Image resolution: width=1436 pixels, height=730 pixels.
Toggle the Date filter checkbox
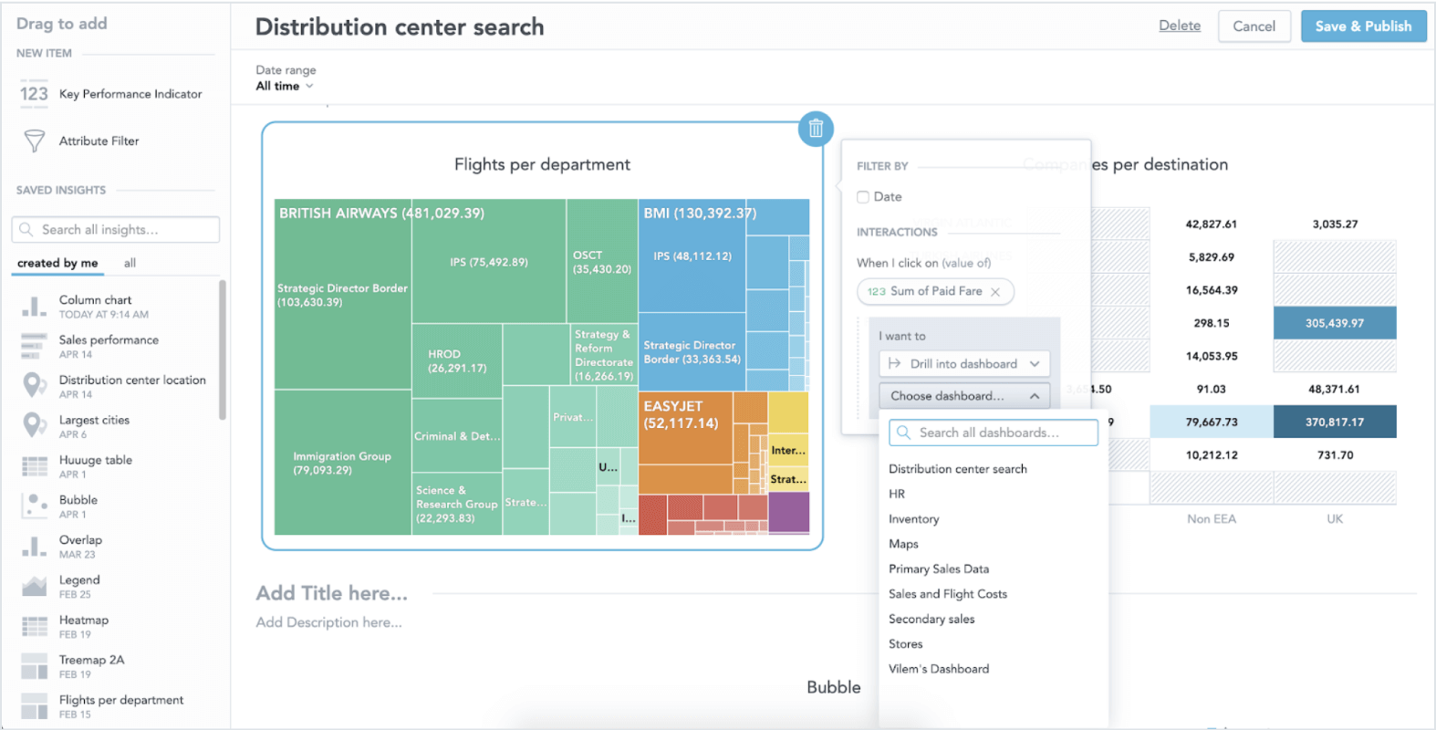(x=862, y=197)
